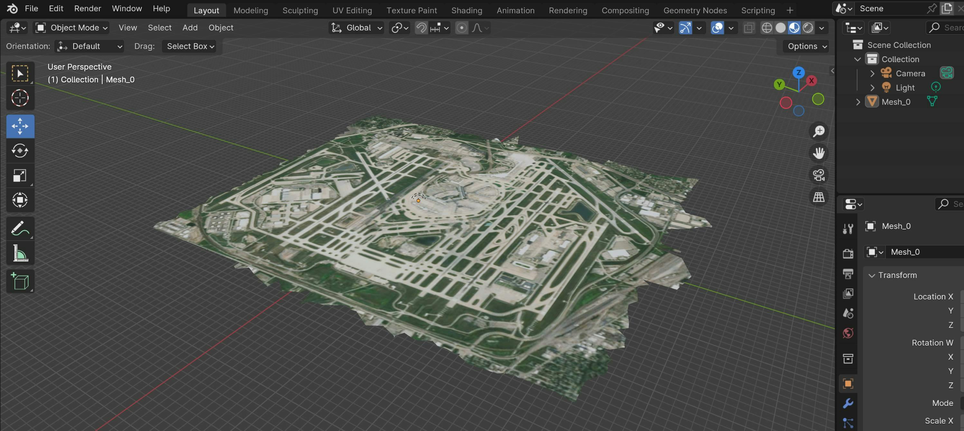
Task: Expand the Mesh_0 tree item in outliner
Action: click(x=858, y=102)
